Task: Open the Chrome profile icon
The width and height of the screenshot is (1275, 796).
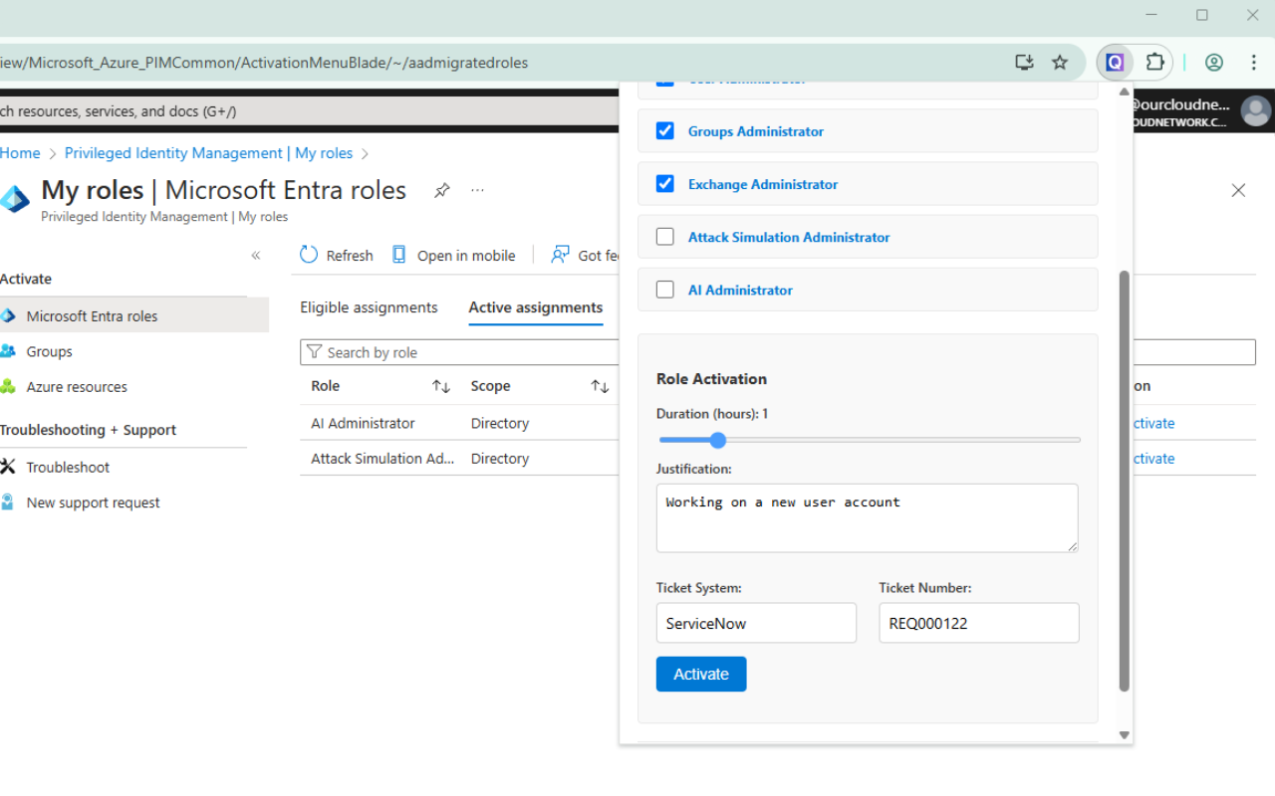Action: click(x=1213, y=63)
